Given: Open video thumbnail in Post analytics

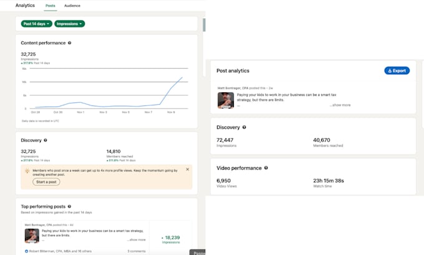Looking at the screenshot, I should tap(226, 100).
